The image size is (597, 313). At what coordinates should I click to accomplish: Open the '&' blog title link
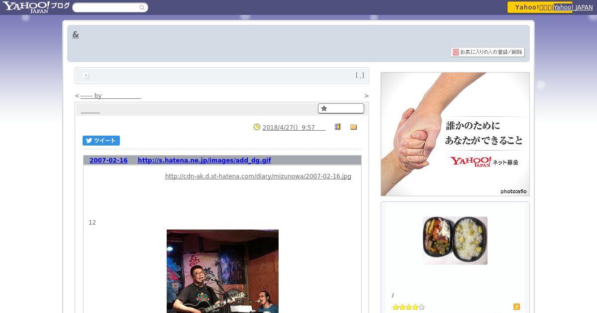(x=76, y=34)
